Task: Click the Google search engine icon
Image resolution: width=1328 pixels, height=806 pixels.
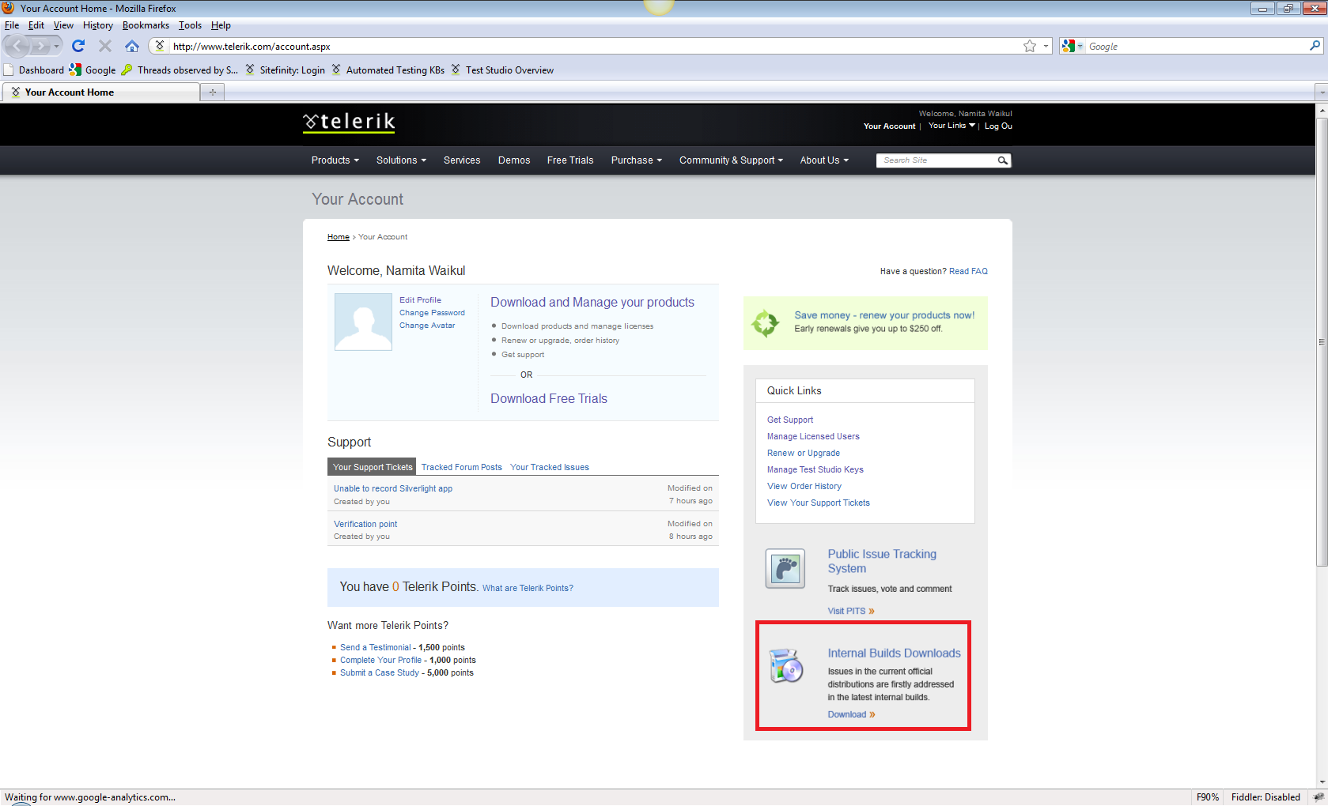Action: pos(1069,46)
